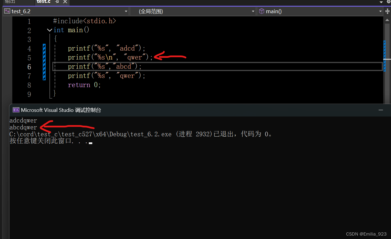
Task: Click the printf("%s", "adcd") line
Action: tap(107, 48)
